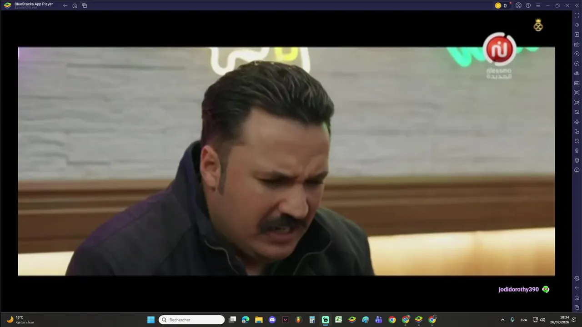Launch Microsoft Edge from the taskbar

point(246,320)
